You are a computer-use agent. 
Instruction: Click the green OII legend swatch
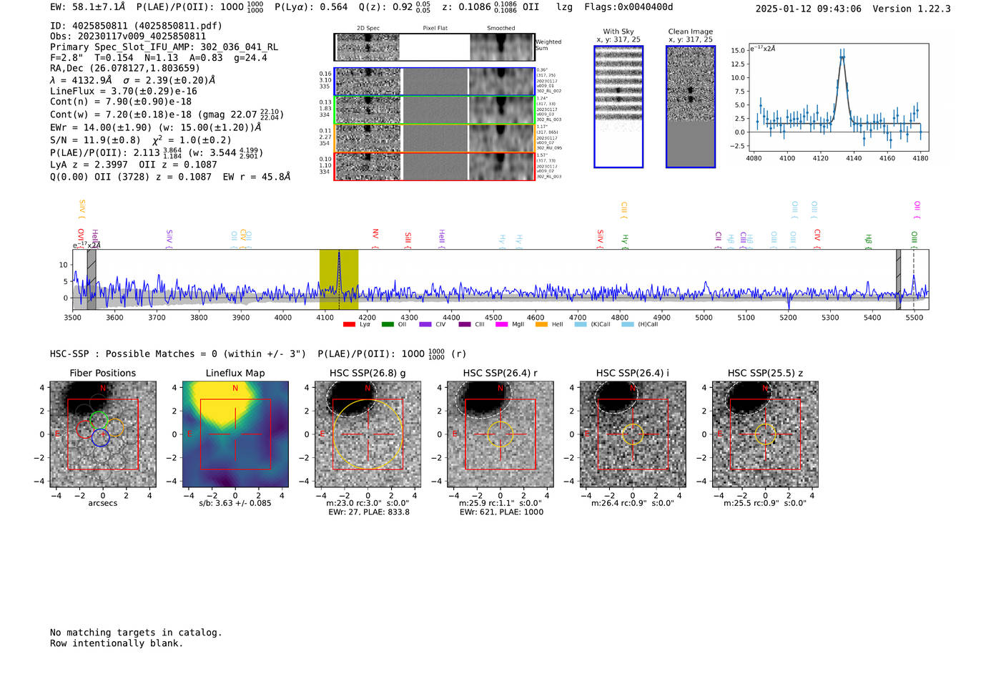(388, 325)
